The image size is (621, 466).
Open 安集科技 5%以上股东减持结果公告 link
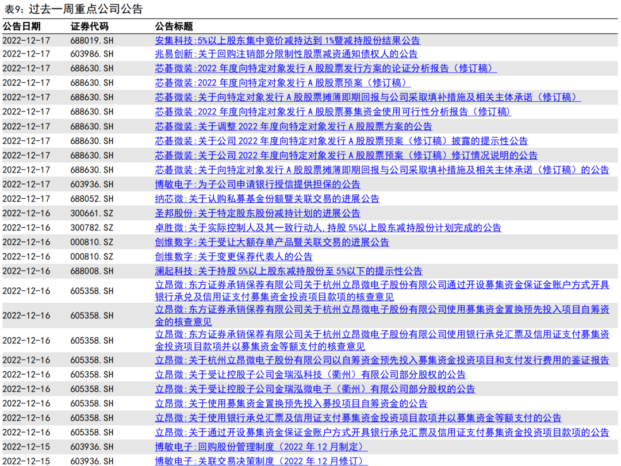point(287,40)
